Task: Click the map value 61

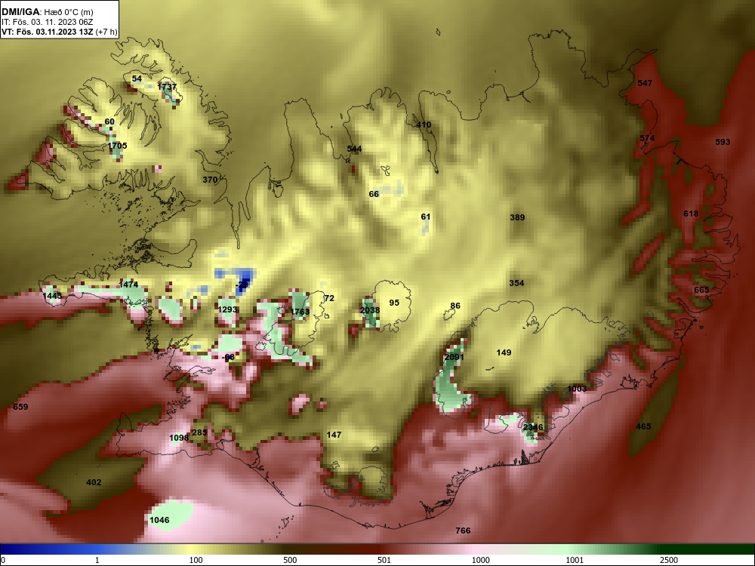Action: coord(426,217)
